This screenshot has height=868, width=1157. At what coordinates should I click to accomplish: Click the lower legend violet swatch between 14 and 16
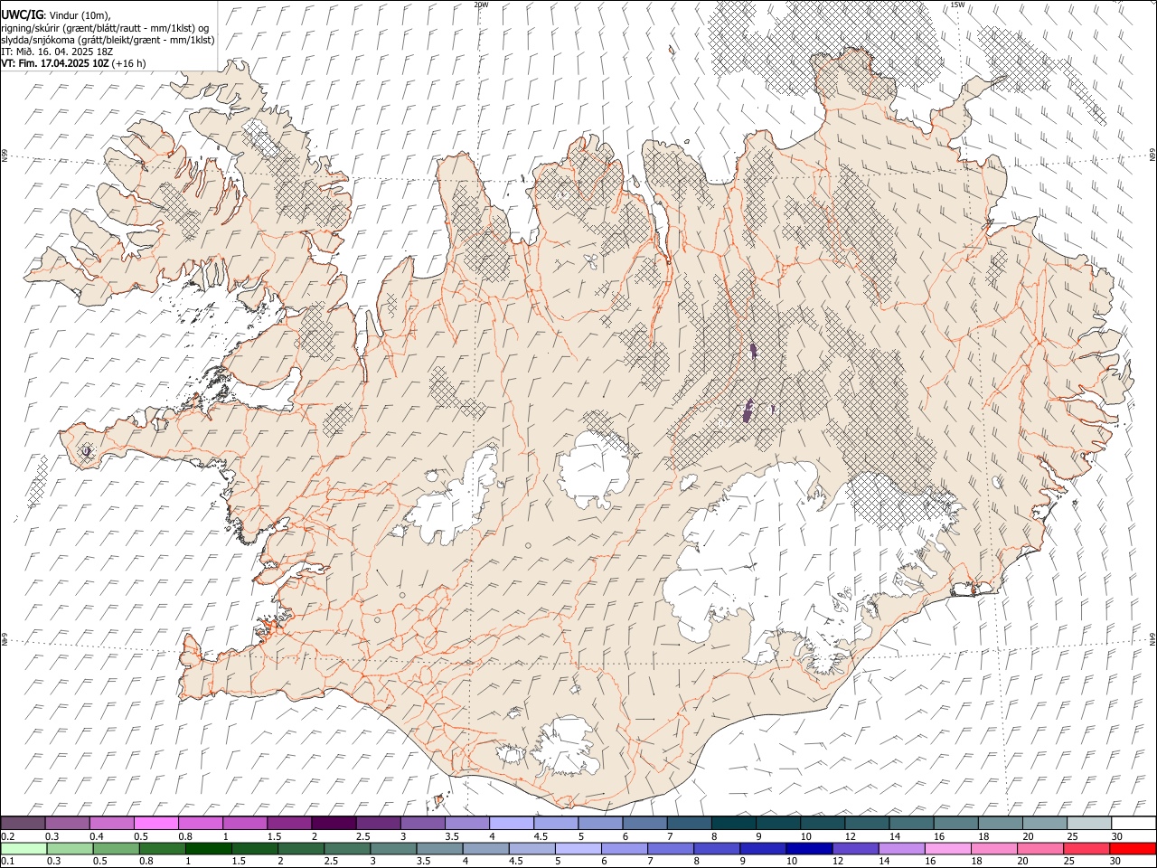(x=901, y=848)
